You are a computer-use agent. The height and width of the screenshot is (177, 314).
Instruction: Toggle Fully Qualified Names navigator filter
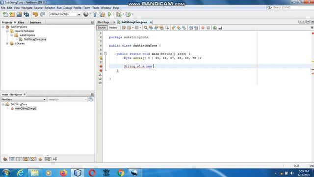click(40, 159)
